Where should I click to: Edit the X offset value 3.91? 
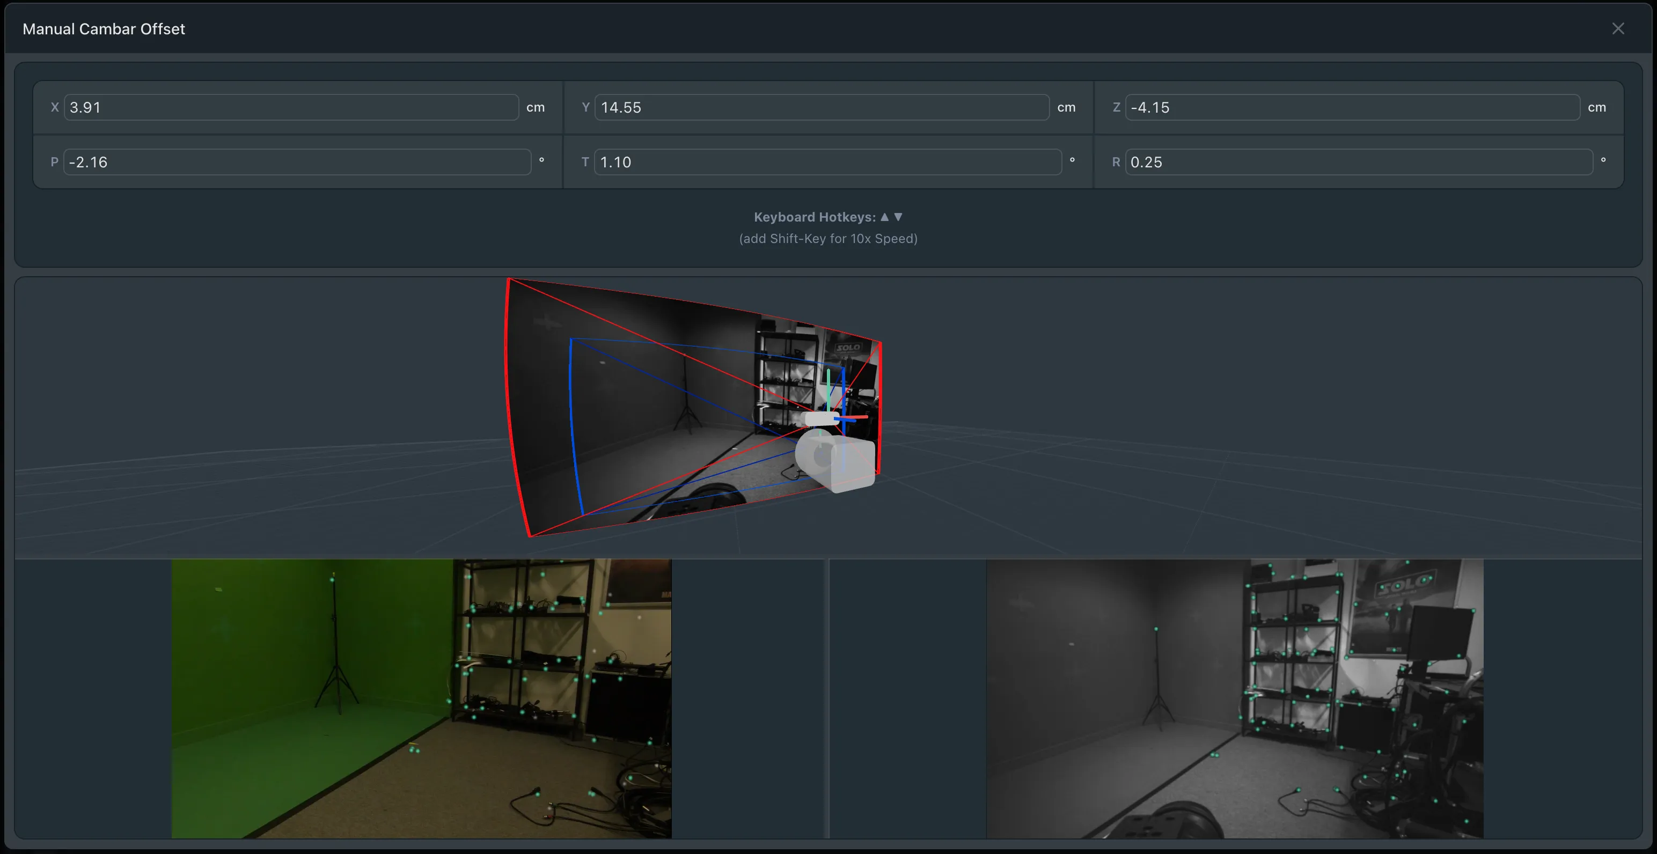[x=291, y=107]
